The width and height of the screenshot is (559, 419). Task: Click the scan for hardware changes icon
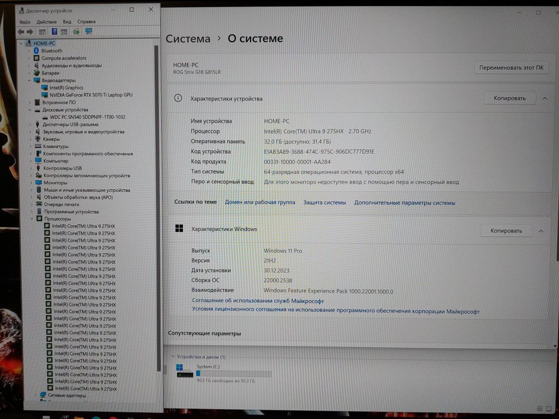88,32
